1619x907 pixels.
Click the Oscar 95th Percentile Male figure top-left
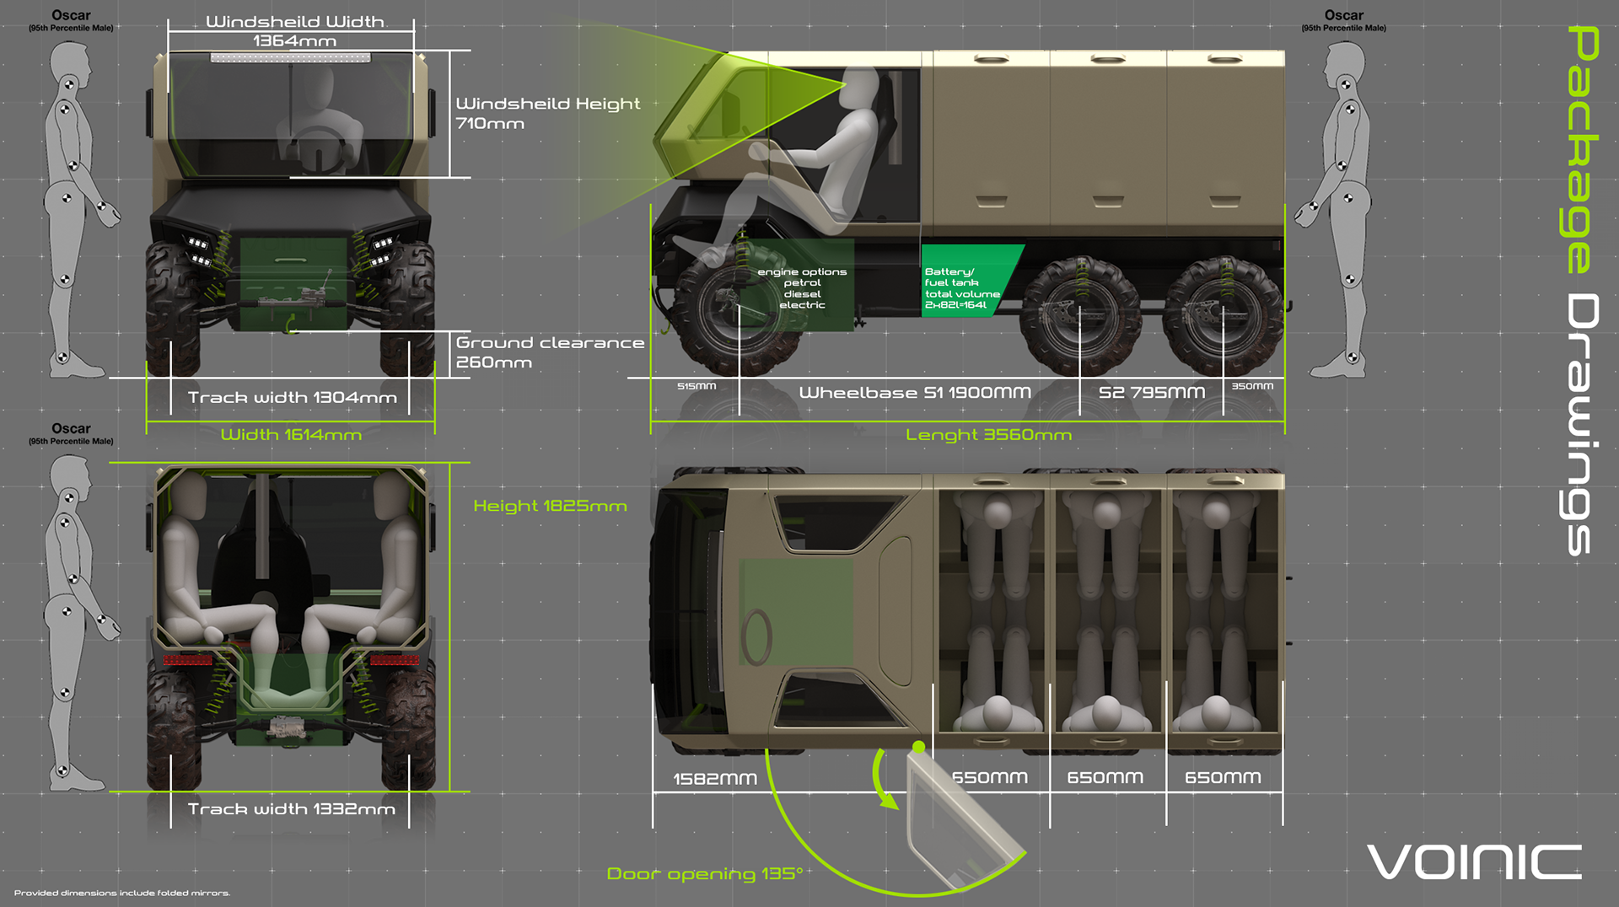click(x=74, y=194)
